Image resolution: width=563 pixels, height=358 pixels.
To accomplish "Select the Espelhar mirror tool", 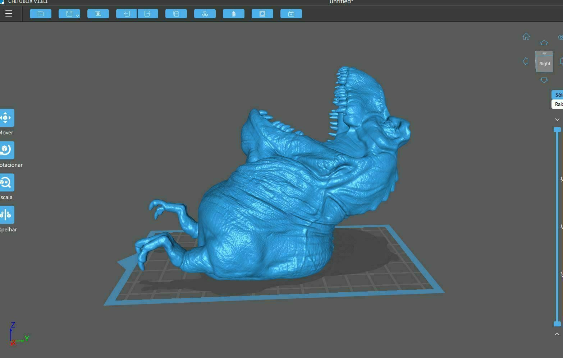I will coord(6,215).
